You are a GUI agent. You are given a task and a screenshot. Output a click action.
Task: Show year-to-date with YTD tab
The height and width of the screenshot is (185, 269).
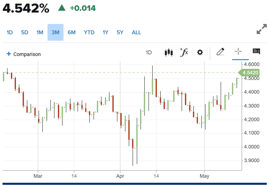pyautogui.click(x=89, y=32)
